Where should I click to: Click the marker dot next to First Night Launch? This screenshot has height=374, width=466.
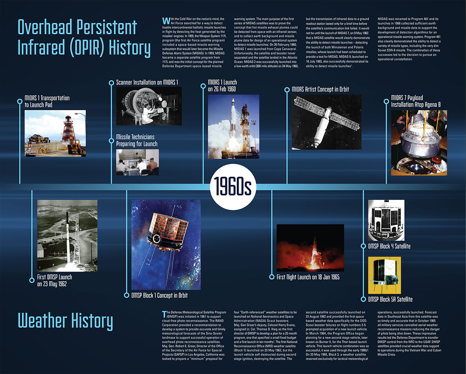pos(272,277)
